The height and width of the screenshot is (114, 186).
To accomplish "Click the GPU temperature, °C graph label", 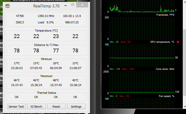I will [162, 42].
